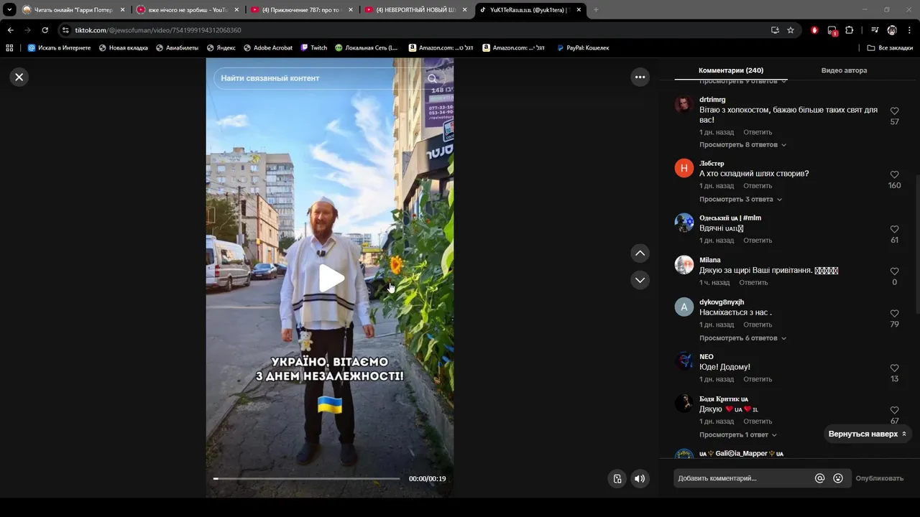Switch to 'вже нічого не зробиш - YouTube' tab

tap(188, 10)
